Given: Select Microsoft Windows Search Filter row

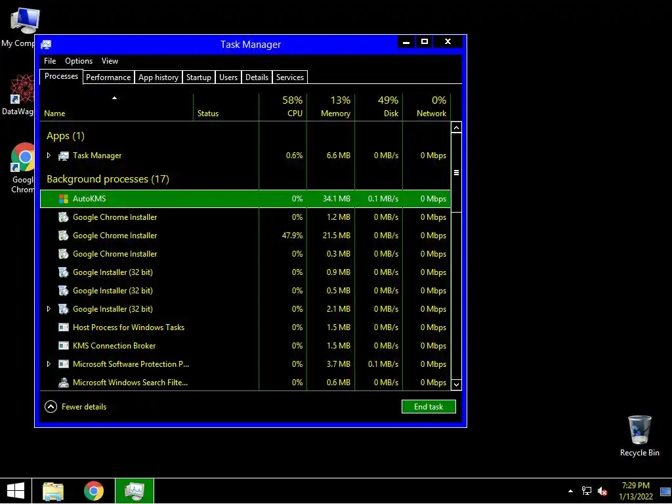Looking at the screenshot, I should click(x=245, y=383).
